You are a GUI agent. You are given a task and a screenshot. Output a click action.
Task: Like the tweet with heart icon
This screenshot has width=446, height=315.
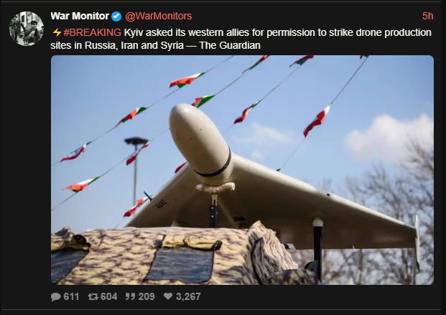coord(168,296)
